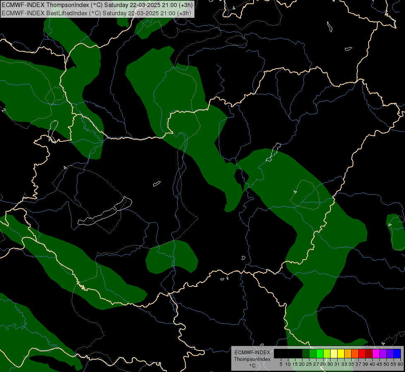Click the legend tick value 29
The width and height of the screenshot is (405, 372).
click(323, 364)
